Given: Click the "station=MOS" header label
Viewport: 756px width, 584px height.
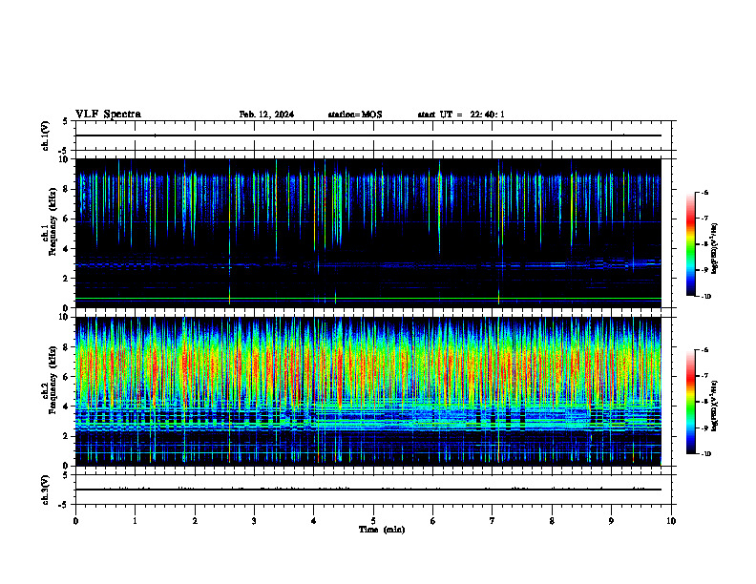Looking at the screenshot, I should tap(355, 115).
